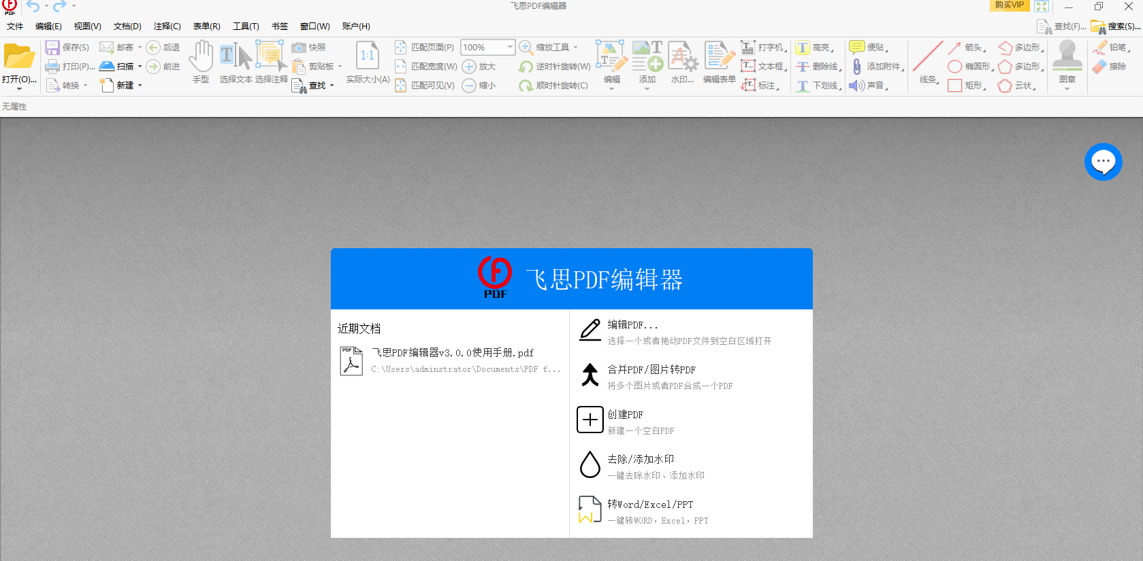
Task: Click the green fullscreen icon near 购买VIP
Action: click(x=1042, y=6)
